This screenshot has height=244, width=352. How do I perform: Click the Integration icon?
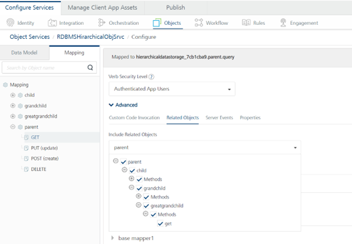coord(52,23)
